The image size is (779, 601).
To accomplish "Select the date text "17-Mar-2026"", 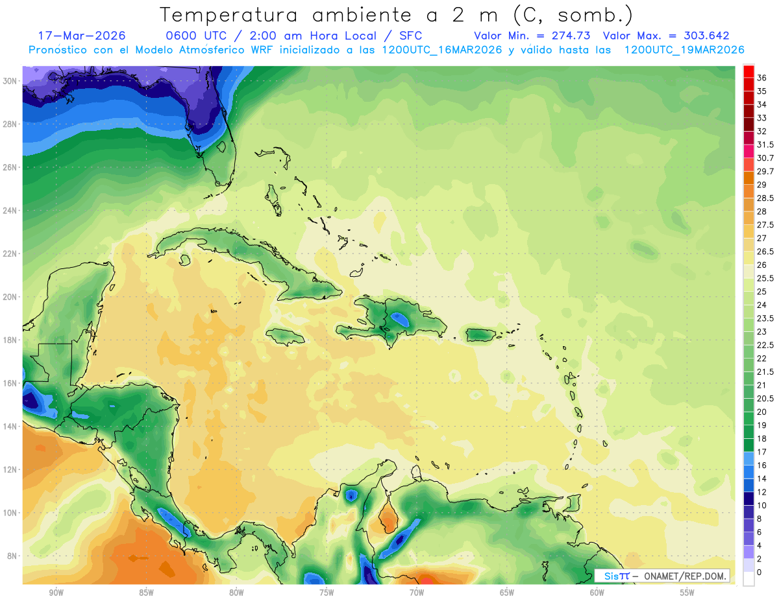I will [x=82, y=36].
